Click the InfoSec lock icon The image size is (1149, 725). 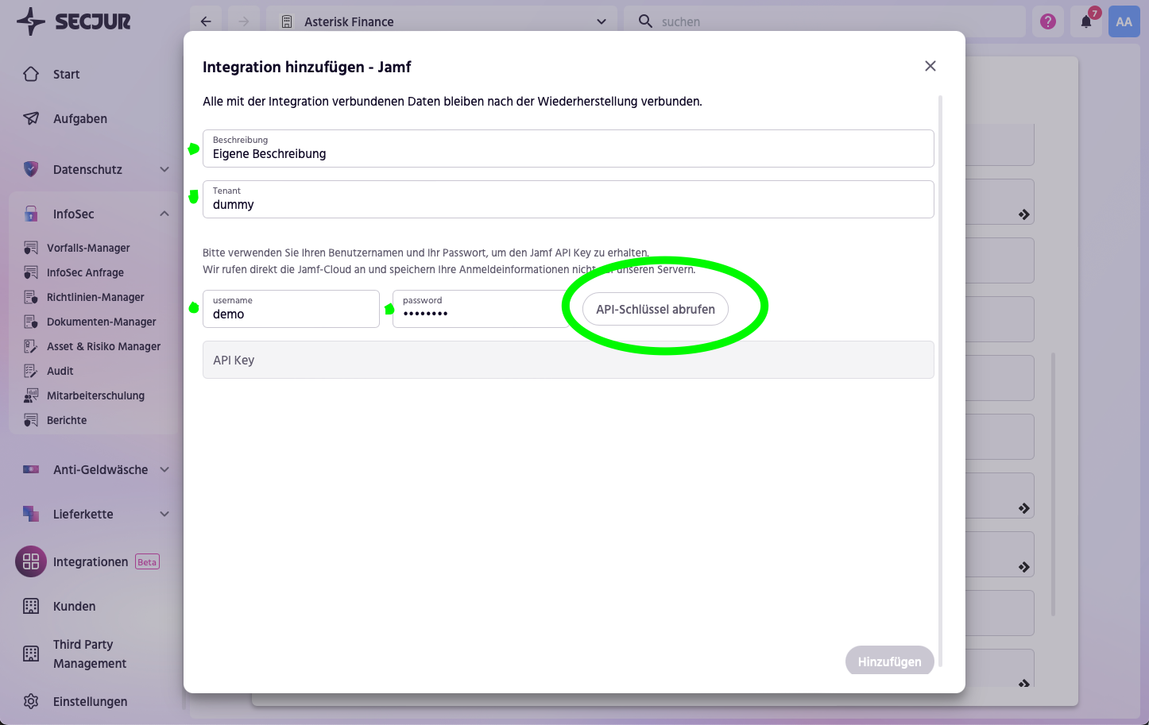point(31,214)
